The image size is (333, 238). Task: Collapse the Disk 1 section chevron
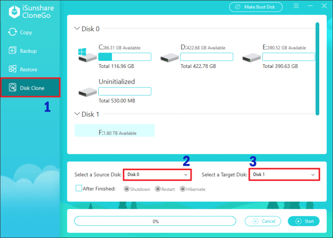coord(77,114)
